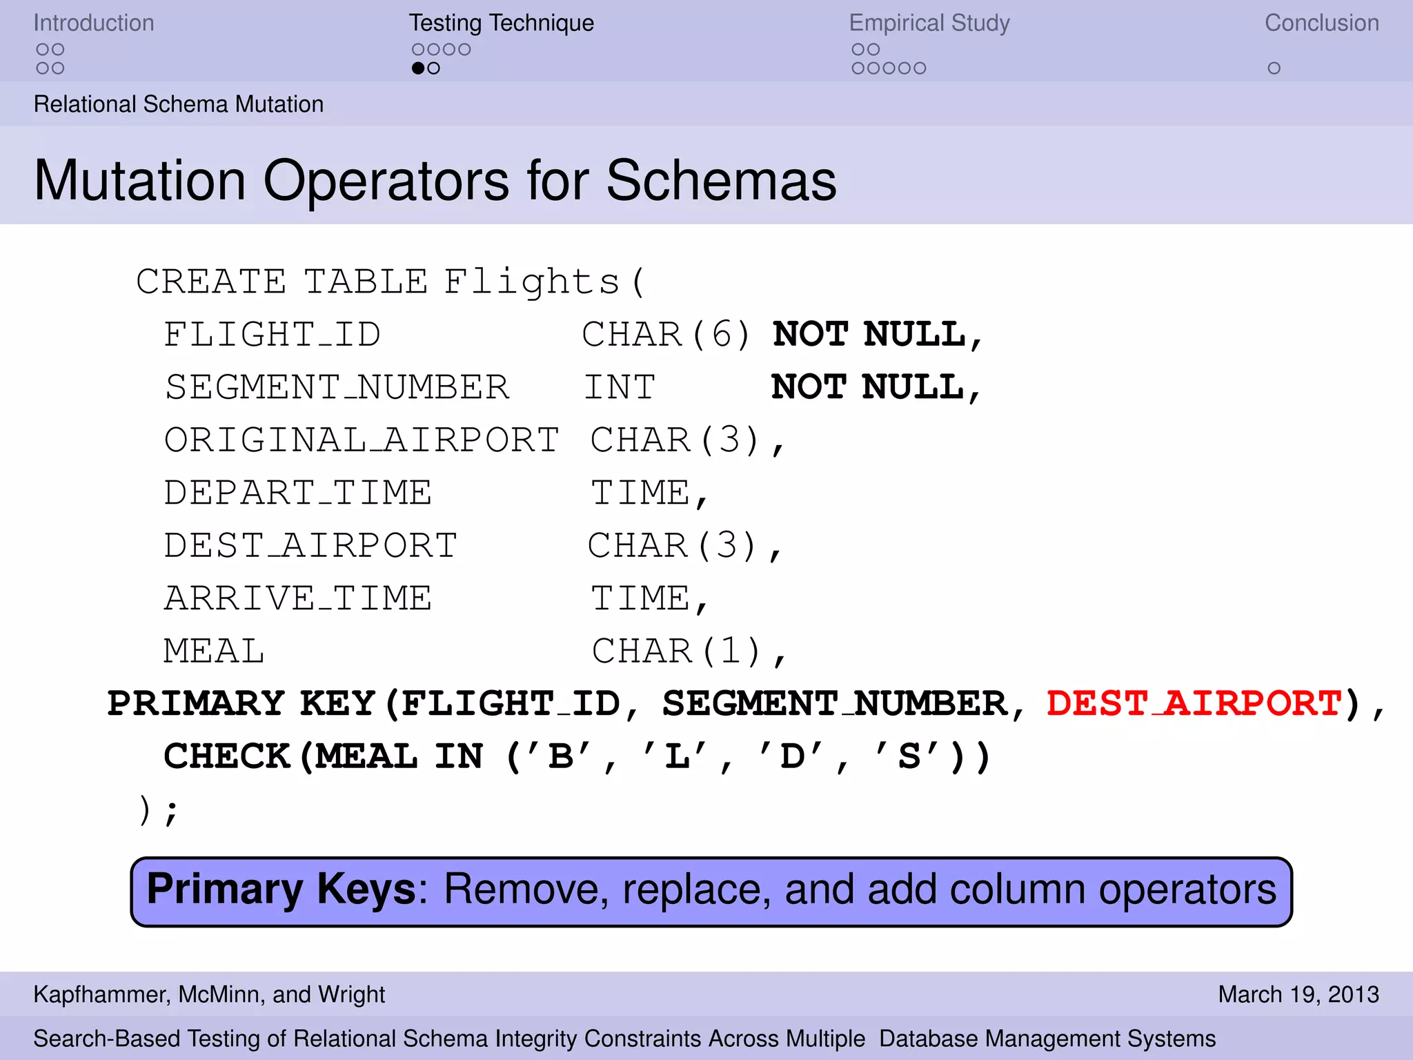Click the DEPART_TIME column name
This screenshot has height=1060, width=1413.
298,493
